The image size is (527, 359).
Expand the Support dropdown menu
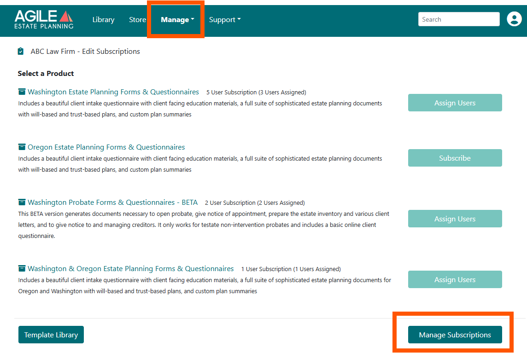[225, 19]
